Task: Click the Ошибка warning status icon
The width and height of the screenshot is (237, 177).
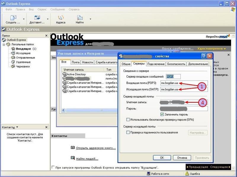Action: point(187,173)
